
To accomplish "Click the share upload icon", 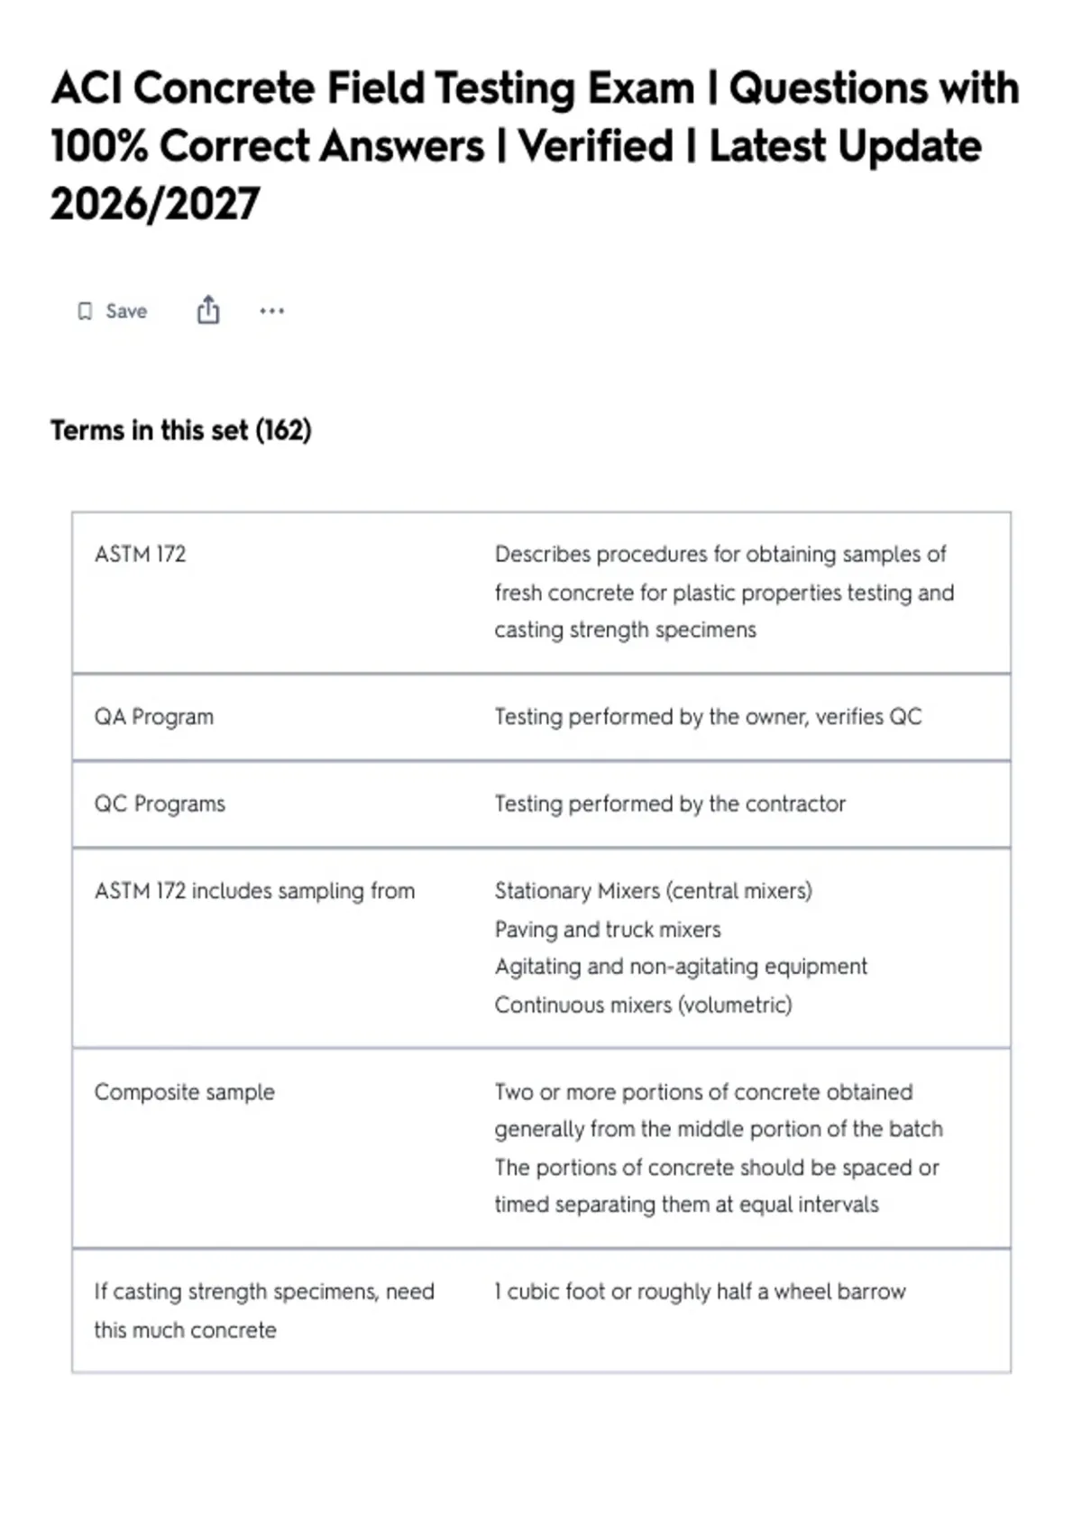I will click(208, 309).
